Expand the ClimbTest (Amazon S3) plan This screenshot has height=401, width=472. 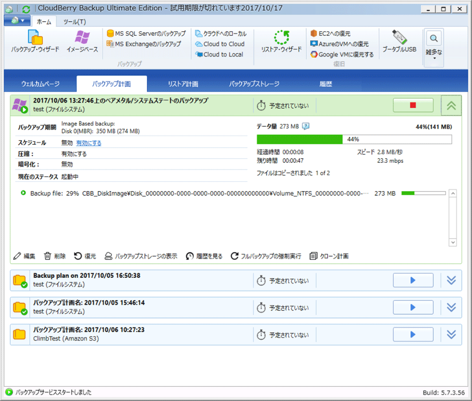click(451, 334)
